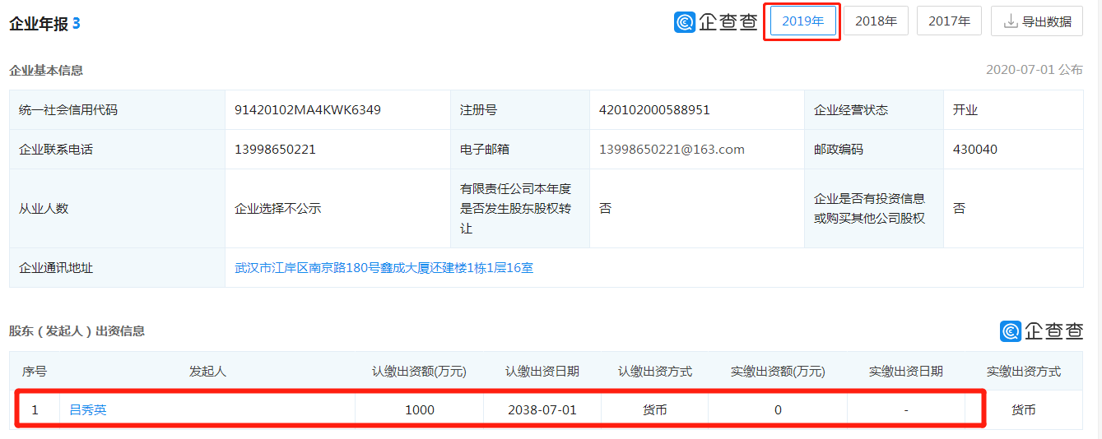Image resolution: width=1102 pixels, height=439 pixels.
Task: Switch to the 2019年 annual report tab
Action: 802,21
